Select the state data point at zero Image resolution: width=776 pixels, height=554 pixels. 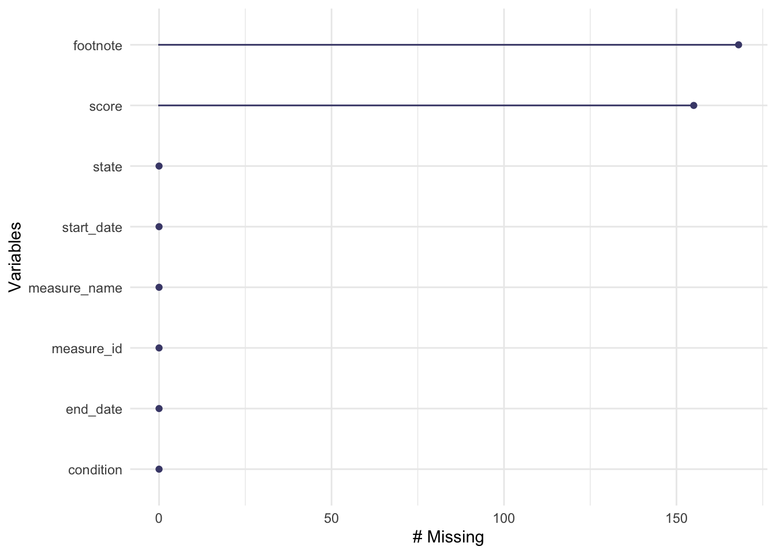[159, 166]
